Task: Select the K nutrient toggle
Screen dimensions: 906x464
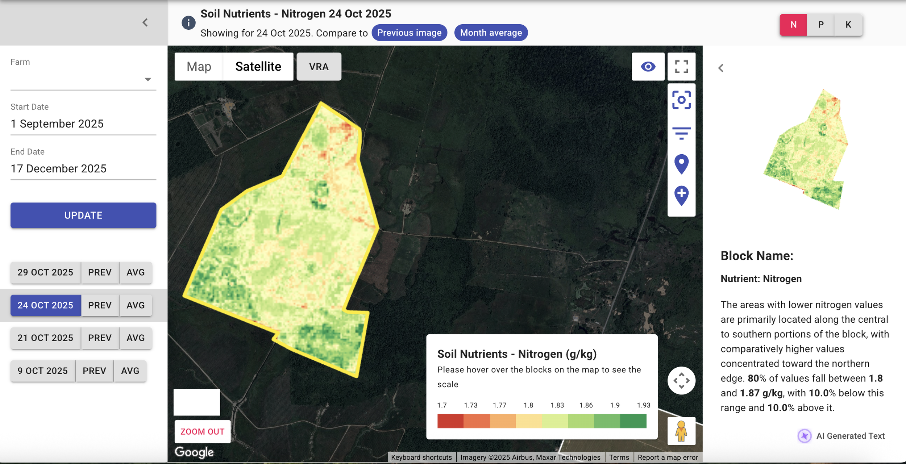Action: point(848,25)
